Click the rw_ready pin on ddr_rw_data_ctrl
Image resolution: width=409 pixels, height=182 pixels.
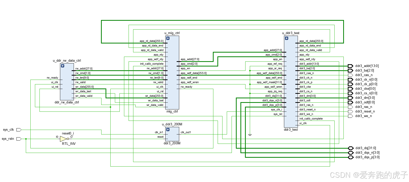point(52,78)
